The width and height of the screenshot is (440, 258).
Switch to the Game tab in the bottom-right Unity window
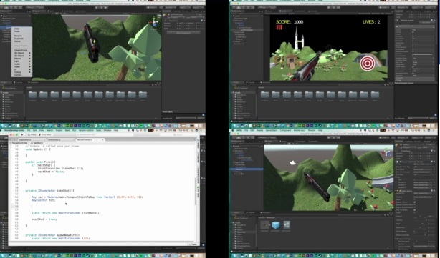tap(283, 142)
